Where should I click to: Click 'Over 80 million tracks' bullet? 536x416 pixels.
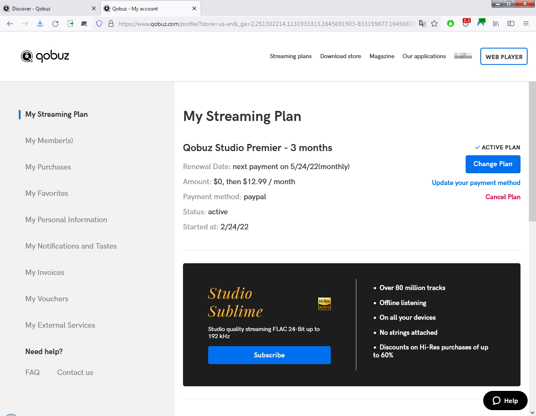point(412,288)
